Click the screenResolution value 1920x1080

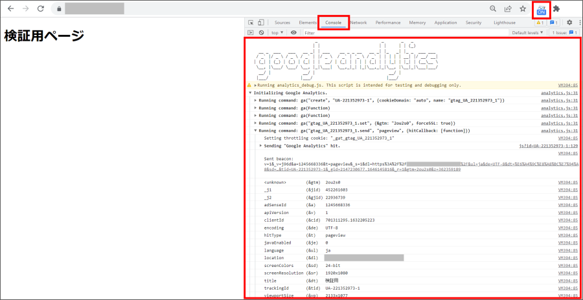[x=336, y=273]
